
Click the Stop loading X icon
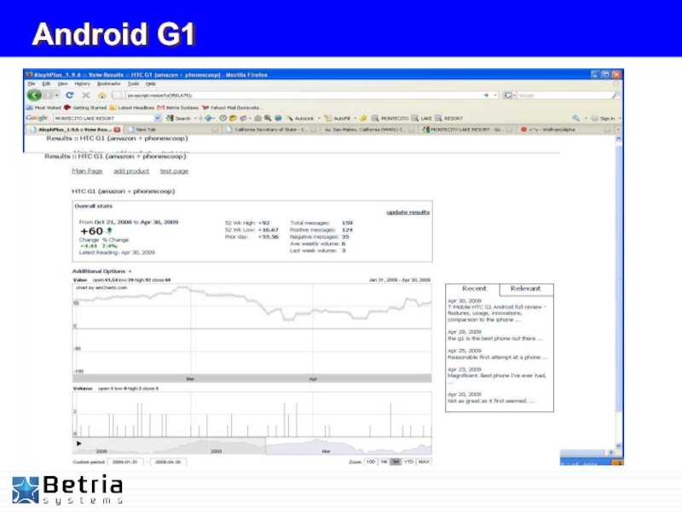86,95
